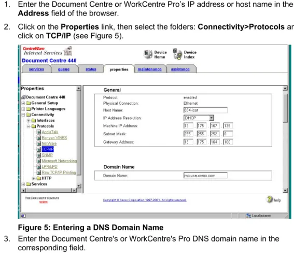Image resolution: width=294 pixels, height=257 pixels.
Task: Click the Host Name input field
Action: [x=205, y=110]
